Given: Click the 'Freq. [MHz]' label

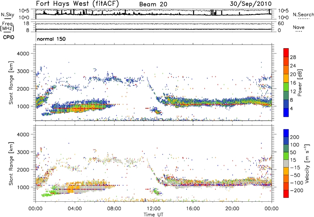Looking at the screenshot, I should 7,26.
